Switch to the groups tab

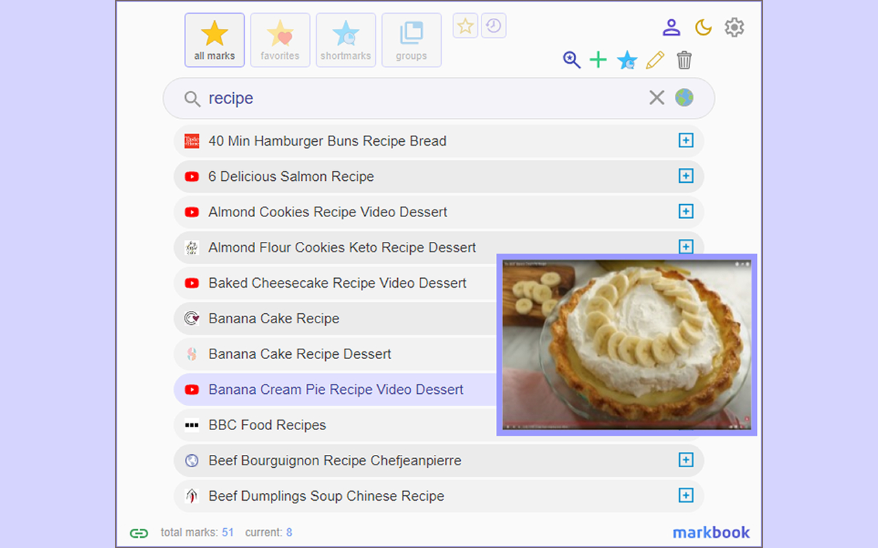coord(411,40)
